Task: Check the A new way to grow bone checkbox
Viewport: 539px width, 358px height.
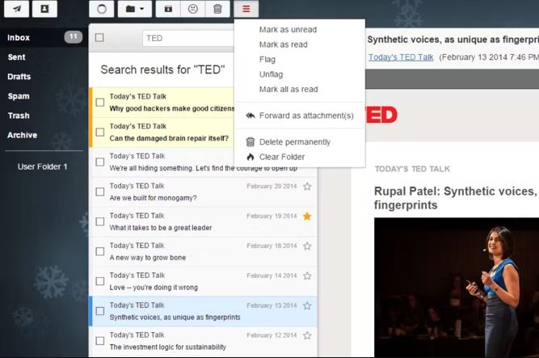Action: click(99, 251)
